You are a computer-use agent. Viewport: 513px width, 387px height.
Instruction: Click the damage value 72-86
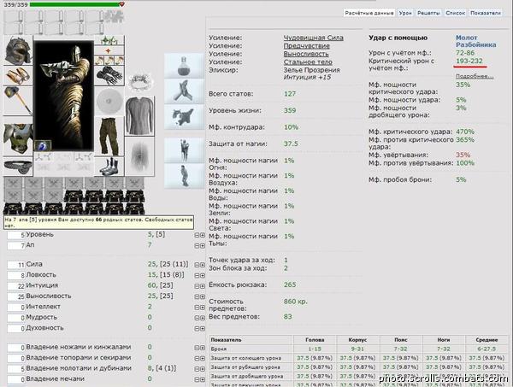pyautogui.click(x=465, y=53)
